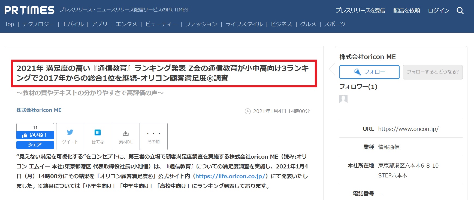Open the https://life.oricon.co.jp/ link

(230, 176)
